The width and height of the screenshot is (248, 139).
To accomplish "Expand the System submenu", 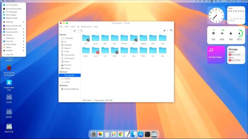I will (14, 51).
